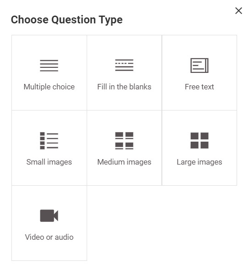Image resolution: width=249 pixels, height=265 pixels.
Task: Pick the Small images list icon
Action: 49,141
